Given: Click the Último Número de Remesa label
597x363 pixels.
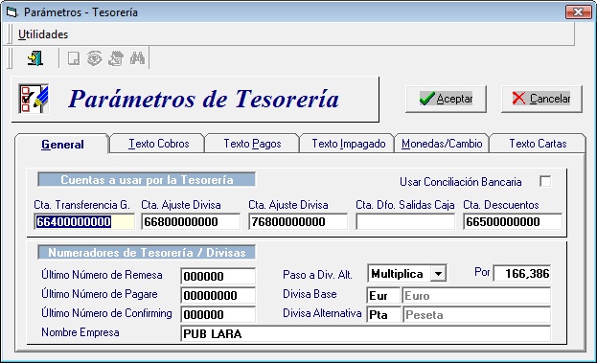Looking at the screenshot, I should tap(102, 275).
